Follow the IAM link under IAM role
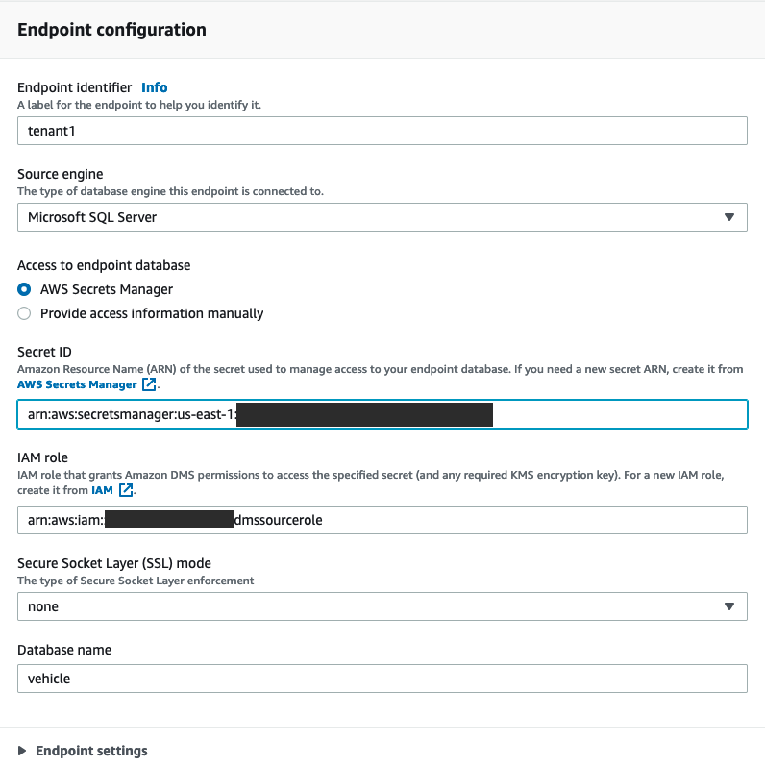Screen dimensions: 765x766 coord(102,490)
